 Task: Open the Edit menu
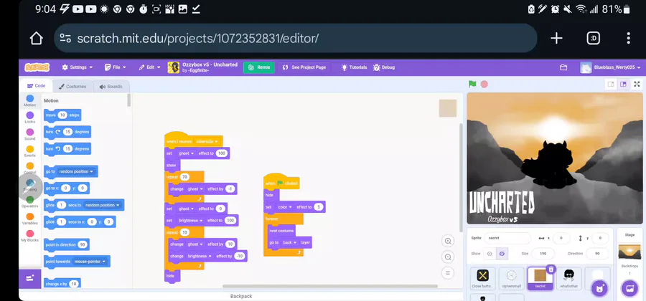(x=149, y=67)
